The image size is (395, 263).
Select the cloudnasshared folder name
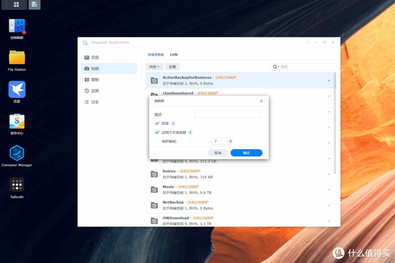click(x=178, y=93)
